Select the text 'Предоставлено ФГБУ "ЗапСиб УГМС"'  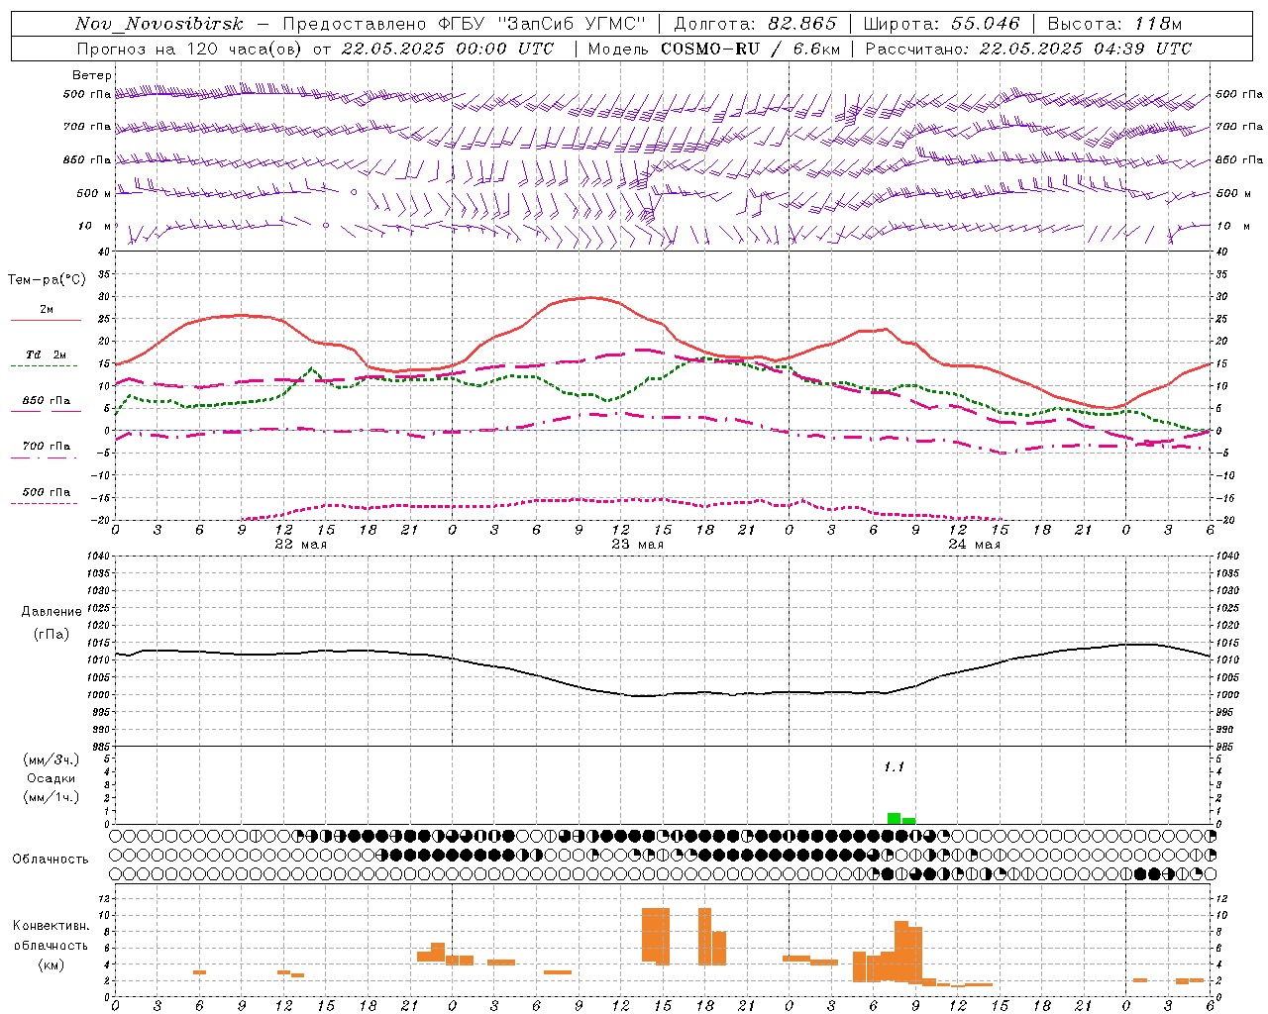tap(465, 24)
